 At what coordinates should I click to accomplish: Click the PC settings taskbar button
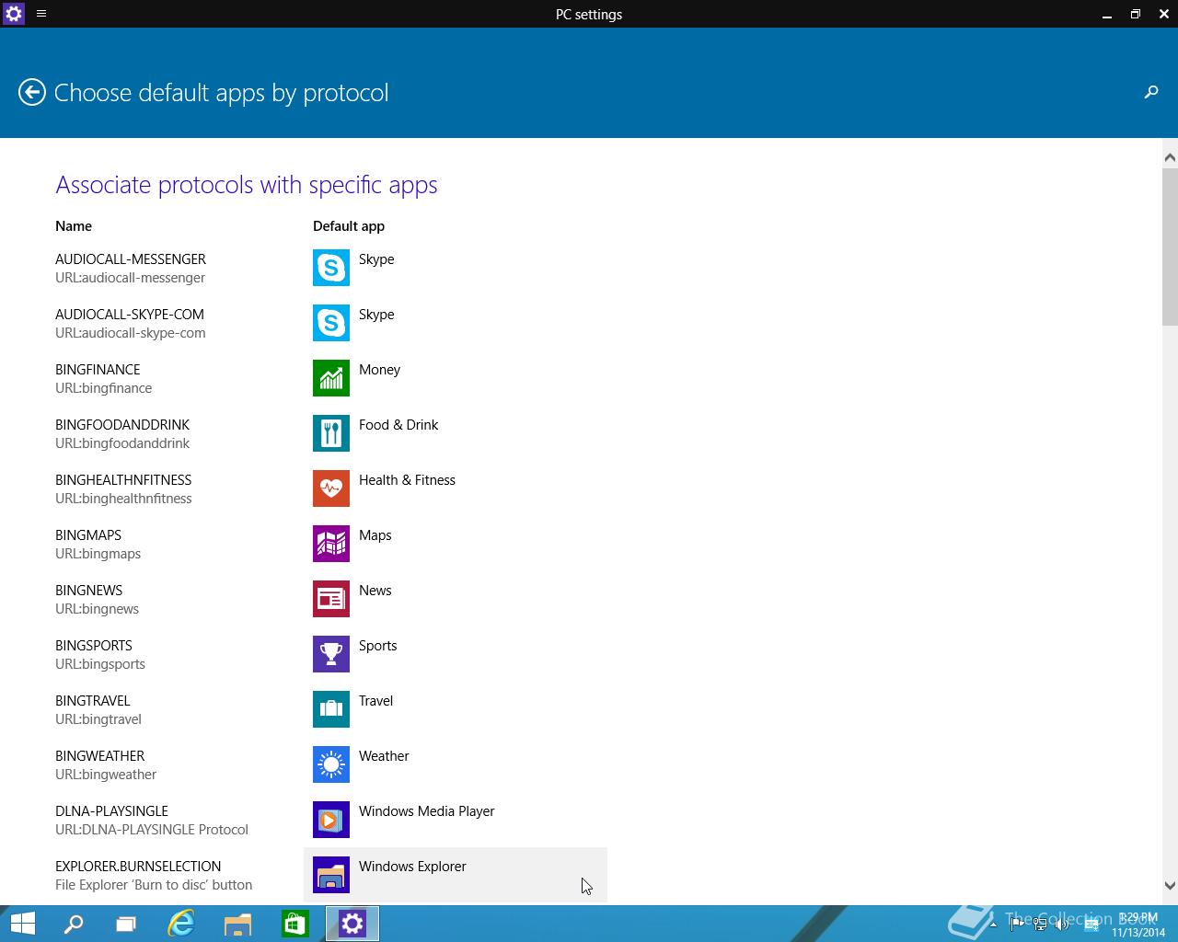coord(352,924)
